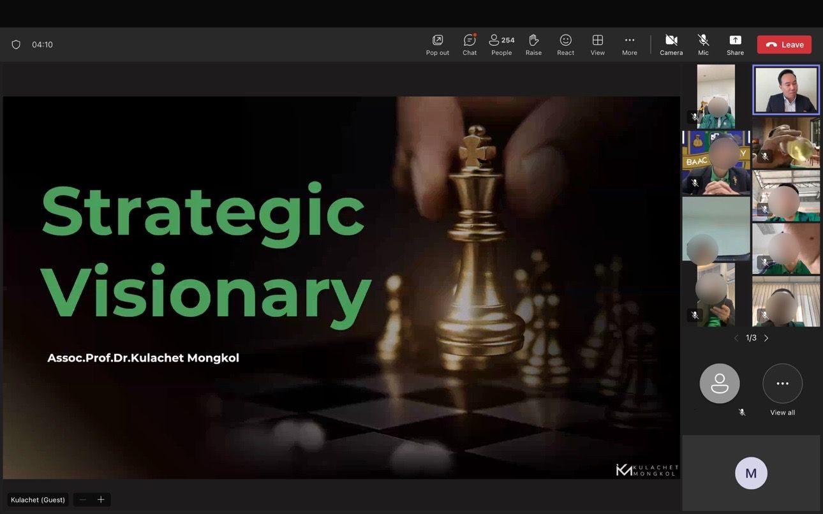Select the participant drinking from glass

[786, 142]
